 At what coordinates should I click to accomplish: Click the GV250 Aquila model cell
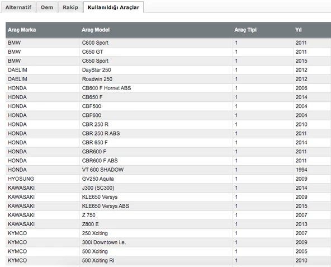click(x=156, y=179)
